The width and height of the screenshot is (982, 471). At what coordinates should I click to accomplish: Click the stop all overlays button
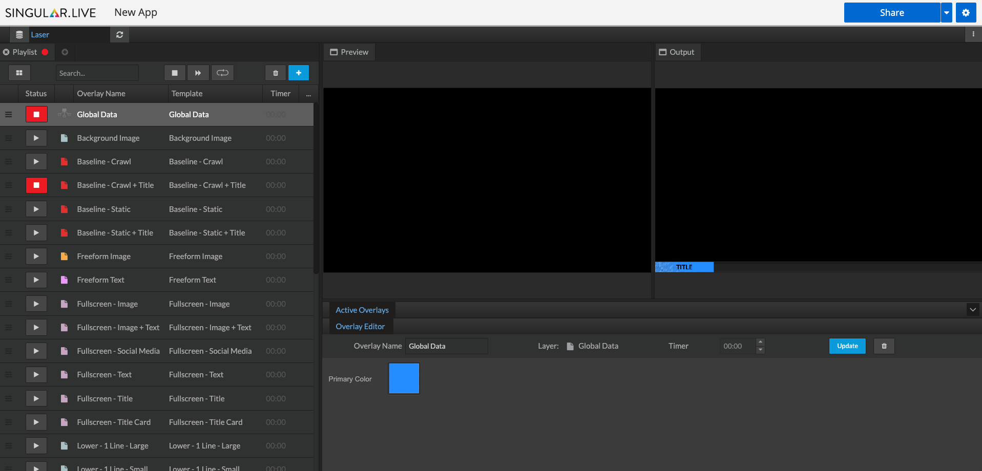175,73
